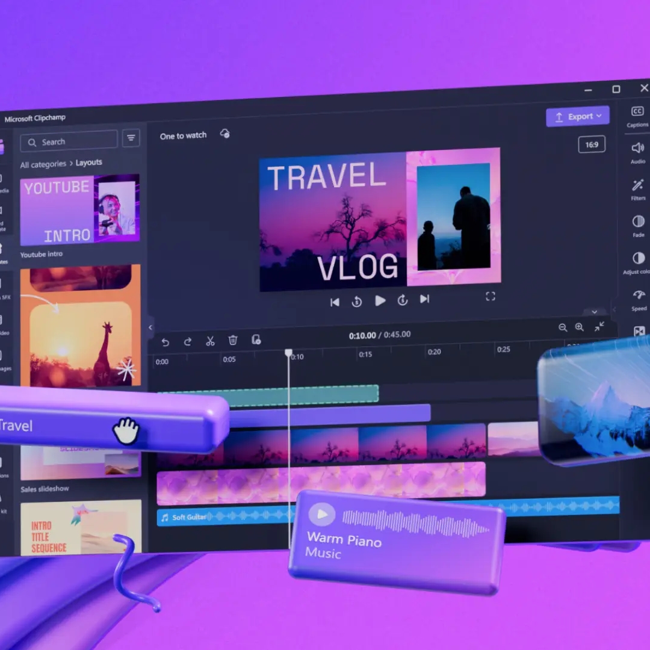650x650 pixels.
Task: Open the Captions panel
Action: pos(637,116)
